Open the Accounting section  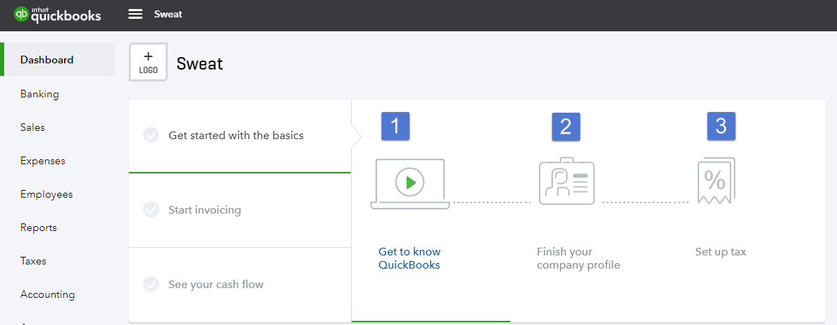(47, 294)
